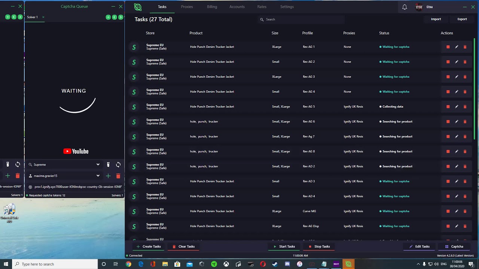
Task: Click the Import button
Action: [436, 19]
